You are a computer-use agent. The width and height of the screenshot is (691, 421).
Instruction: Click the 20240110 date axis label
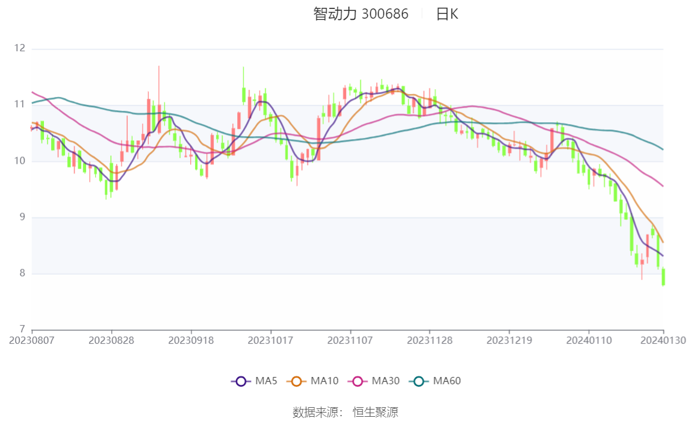tap(589, 341)
